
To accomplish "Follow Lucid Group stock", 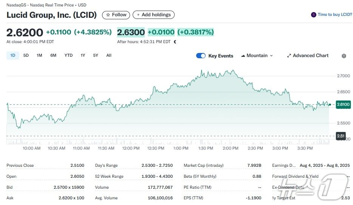I will (116, 15).
